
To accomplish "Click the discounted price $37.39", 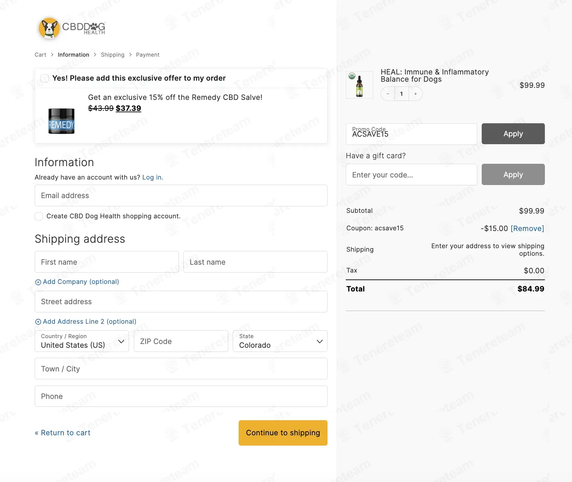I will coord(128,108).
